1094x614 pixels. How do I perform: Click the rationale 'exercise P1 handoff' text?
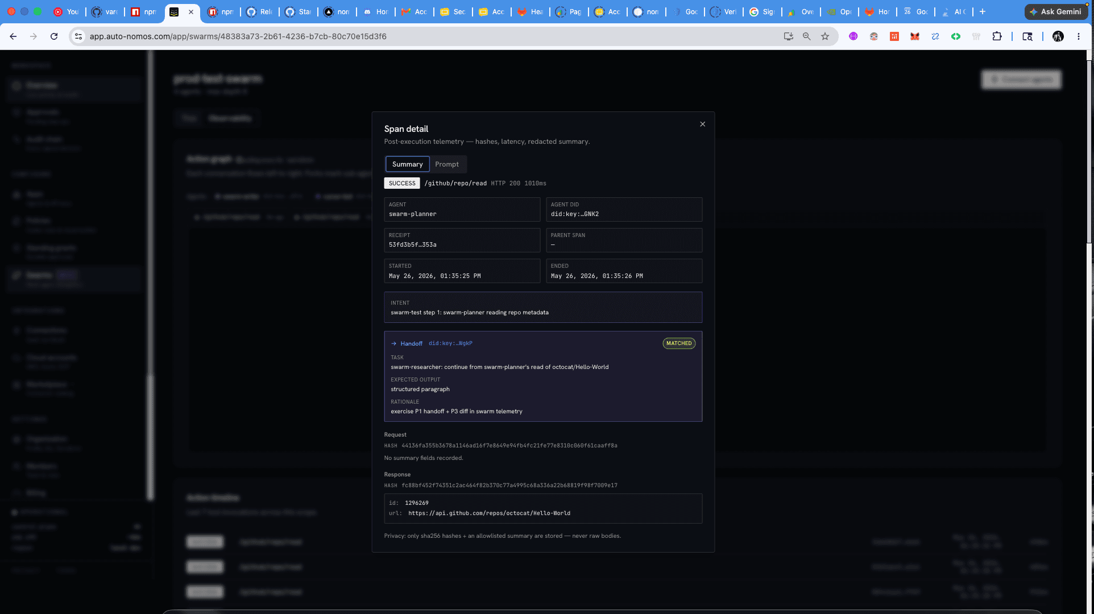[x=457, y=412]
